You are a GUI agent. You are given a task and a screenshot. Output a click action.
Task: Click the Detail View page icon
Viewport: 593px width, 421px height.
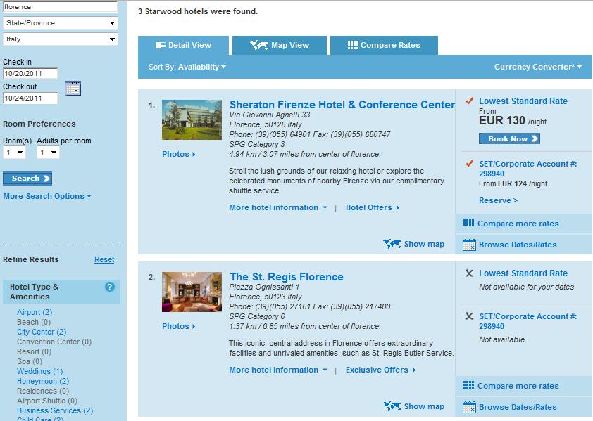pos(161,44)
